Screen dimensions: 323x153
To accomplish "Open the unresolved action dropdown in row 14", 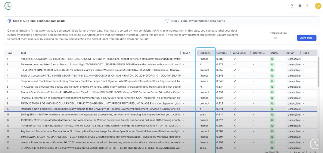I will point(293,131).
